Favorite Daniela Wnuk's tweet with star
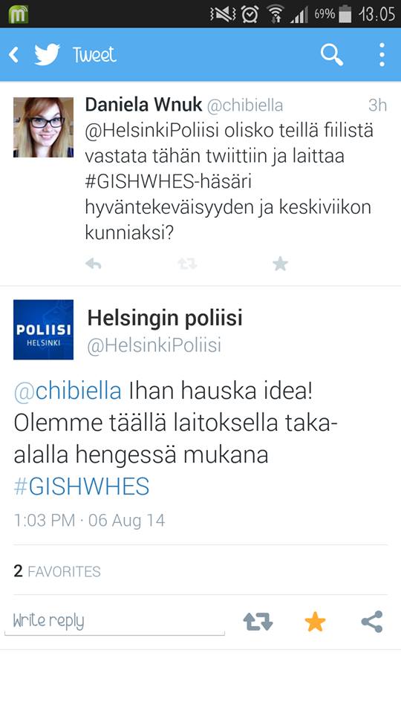This screenshot has height=713, width=401. tap(281, 264)
